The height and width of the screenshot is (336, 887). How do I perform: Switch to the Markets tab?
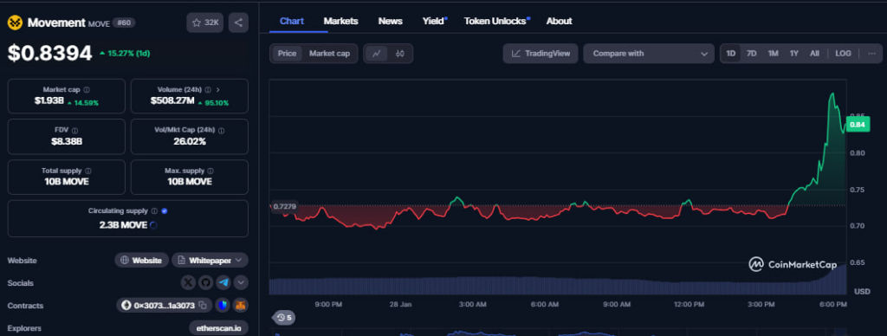tap(340, 21)
